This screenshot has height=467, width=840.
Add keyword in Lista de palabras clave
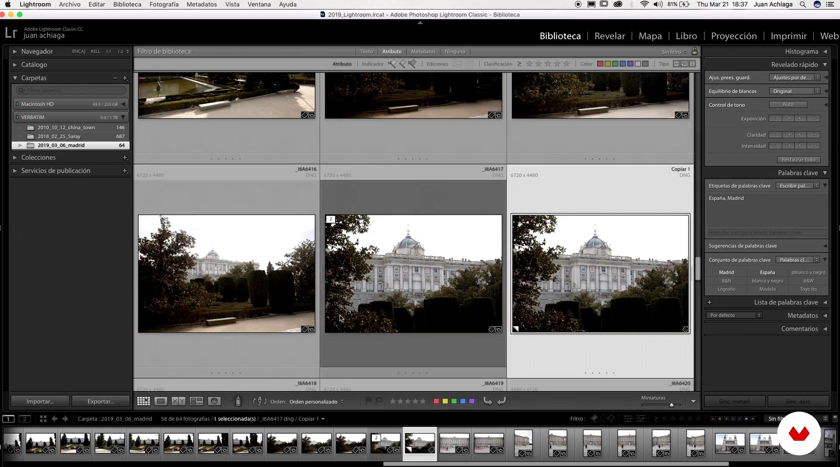(x=710, y=302)
